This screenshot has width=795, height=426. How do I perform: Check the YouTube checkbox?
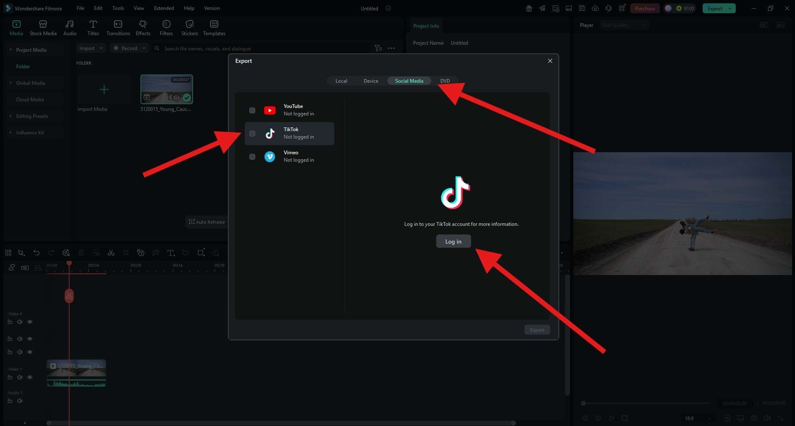tap(252, 110)
